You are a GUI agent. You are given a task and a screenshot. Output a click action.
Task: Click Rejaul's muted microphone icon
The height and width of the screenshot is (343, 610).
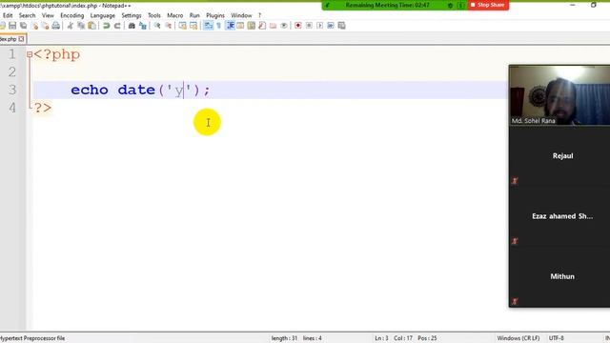point(515,181)
